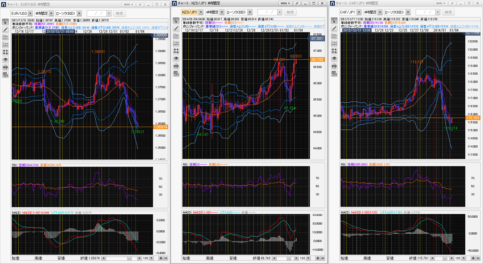Open technical indicators icon in CHF/JPY chart
483x264 pixels.
(x=334, y=36)
